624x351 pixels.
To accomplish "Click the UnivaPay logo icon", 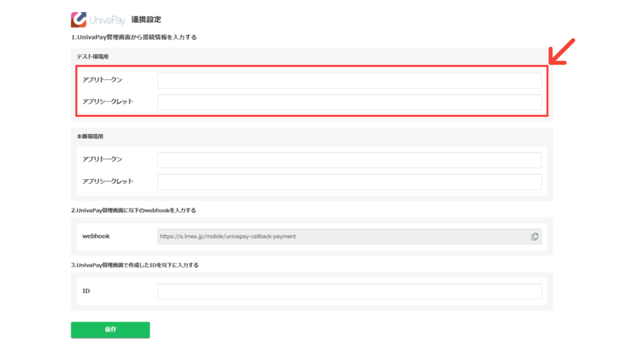I will click(79, 19).
